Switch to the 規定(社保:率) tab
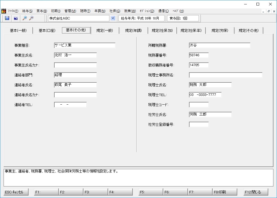Screen dimensions: 277x198 click(x=191, y=30)
